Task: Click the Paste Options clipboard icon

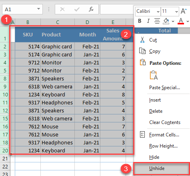Action: pyautogui.click(x=142, y=62)
